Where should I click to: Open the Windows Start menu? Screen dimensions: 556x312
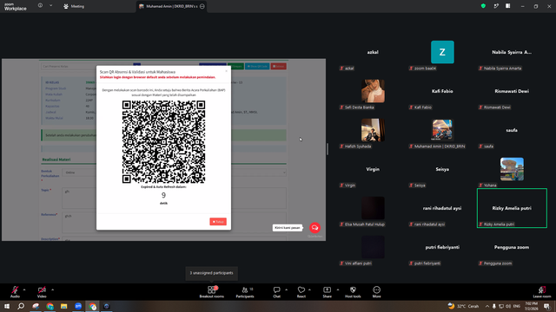click(7, 306)
